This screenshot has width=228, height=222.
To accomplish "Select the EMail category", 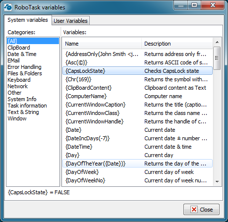I will point(33,60).
